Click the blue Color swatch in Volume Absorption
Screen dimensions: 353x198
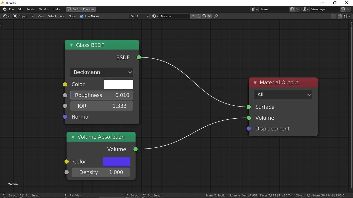coord(116,162)
